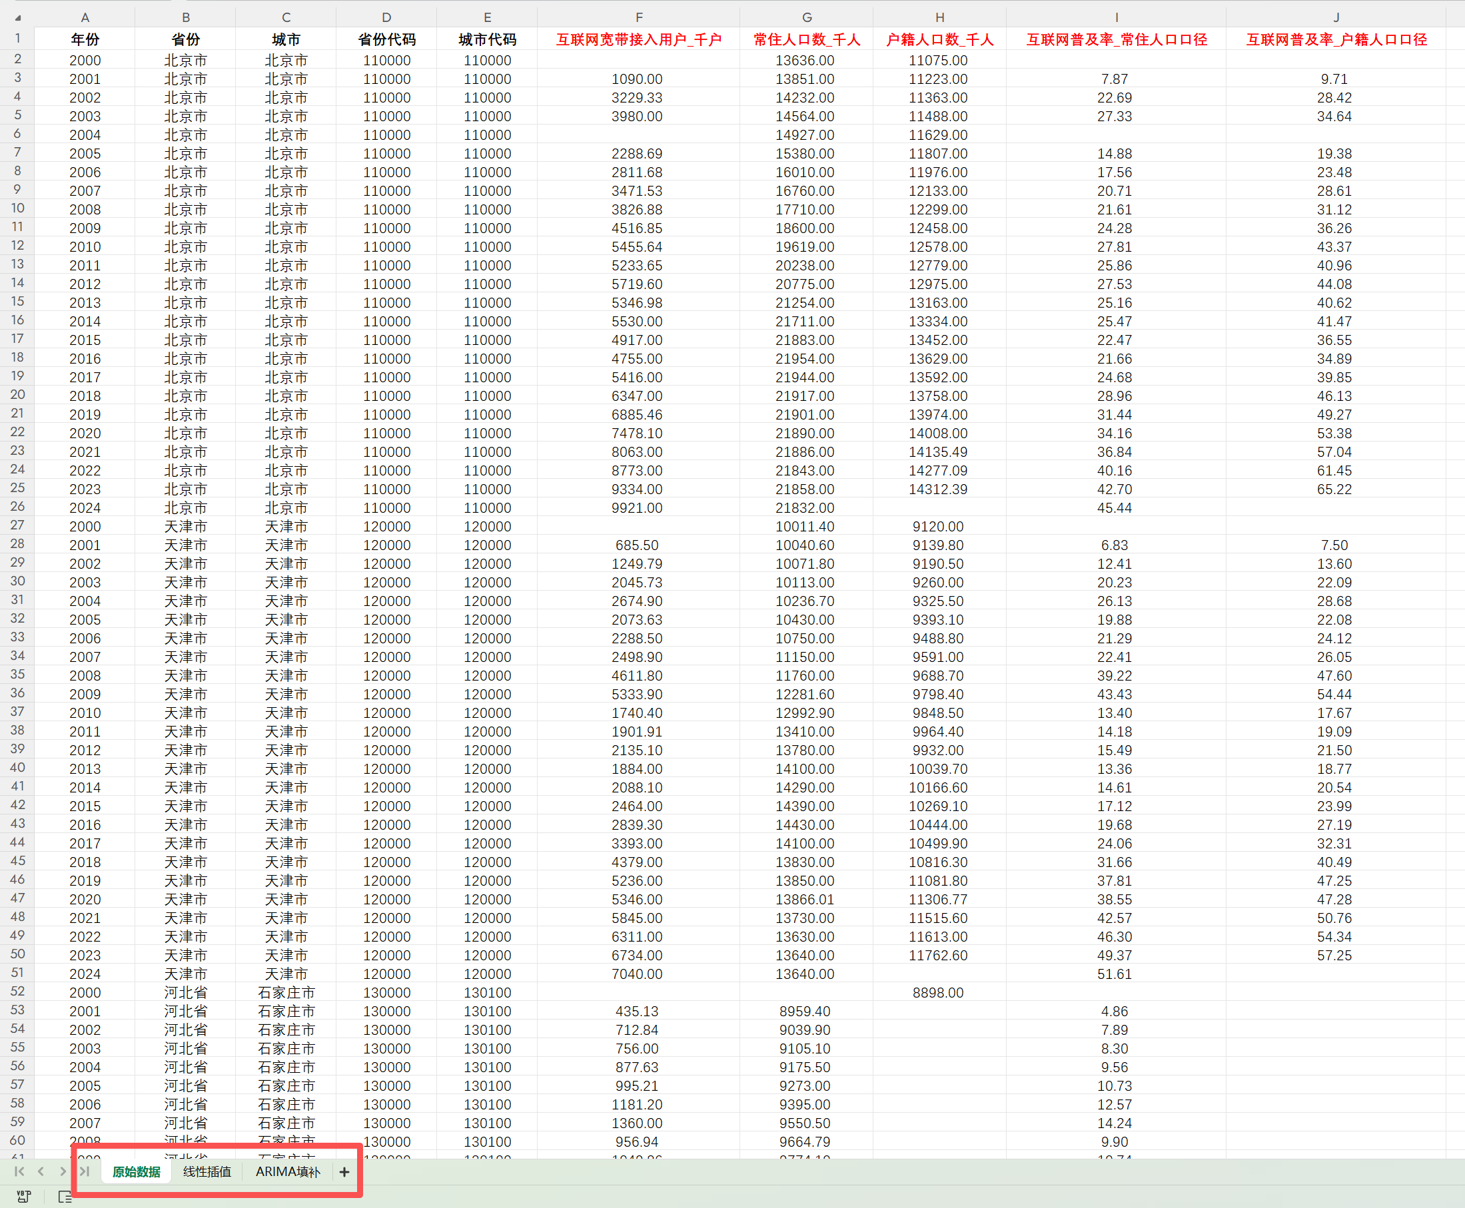This screenshot has width=1465, height=1208.
Task: Open the VB macro status bar icon
Action: pyautogui.click(x=23, y=1196)
